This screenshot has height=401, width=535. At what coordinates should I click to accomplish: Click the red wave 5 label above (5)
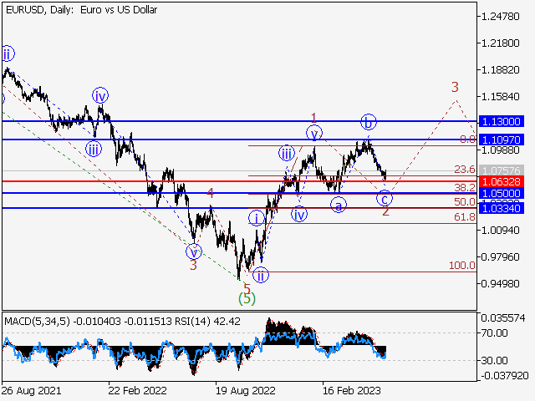pos(247,288)
